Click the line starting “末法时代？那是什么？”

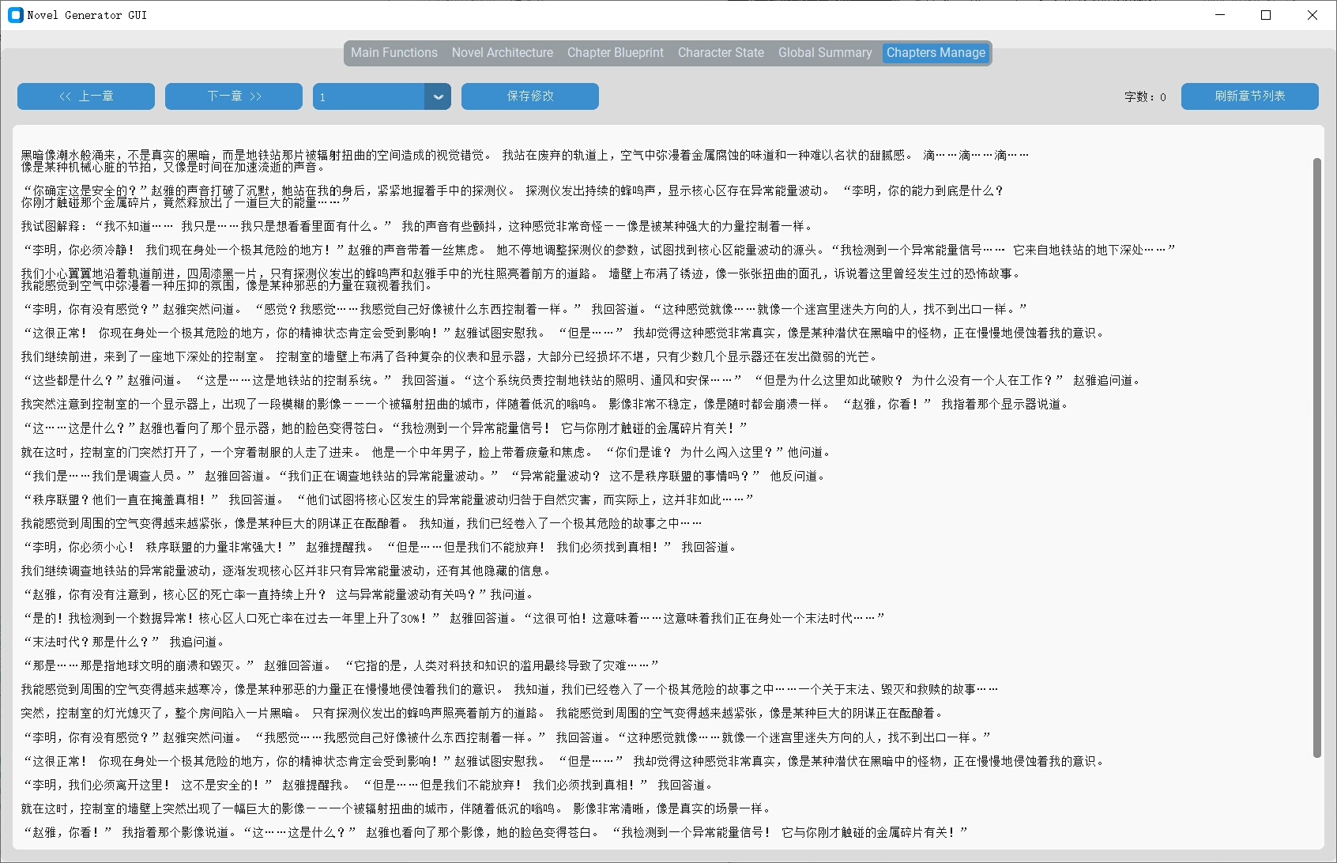point(123,643)
